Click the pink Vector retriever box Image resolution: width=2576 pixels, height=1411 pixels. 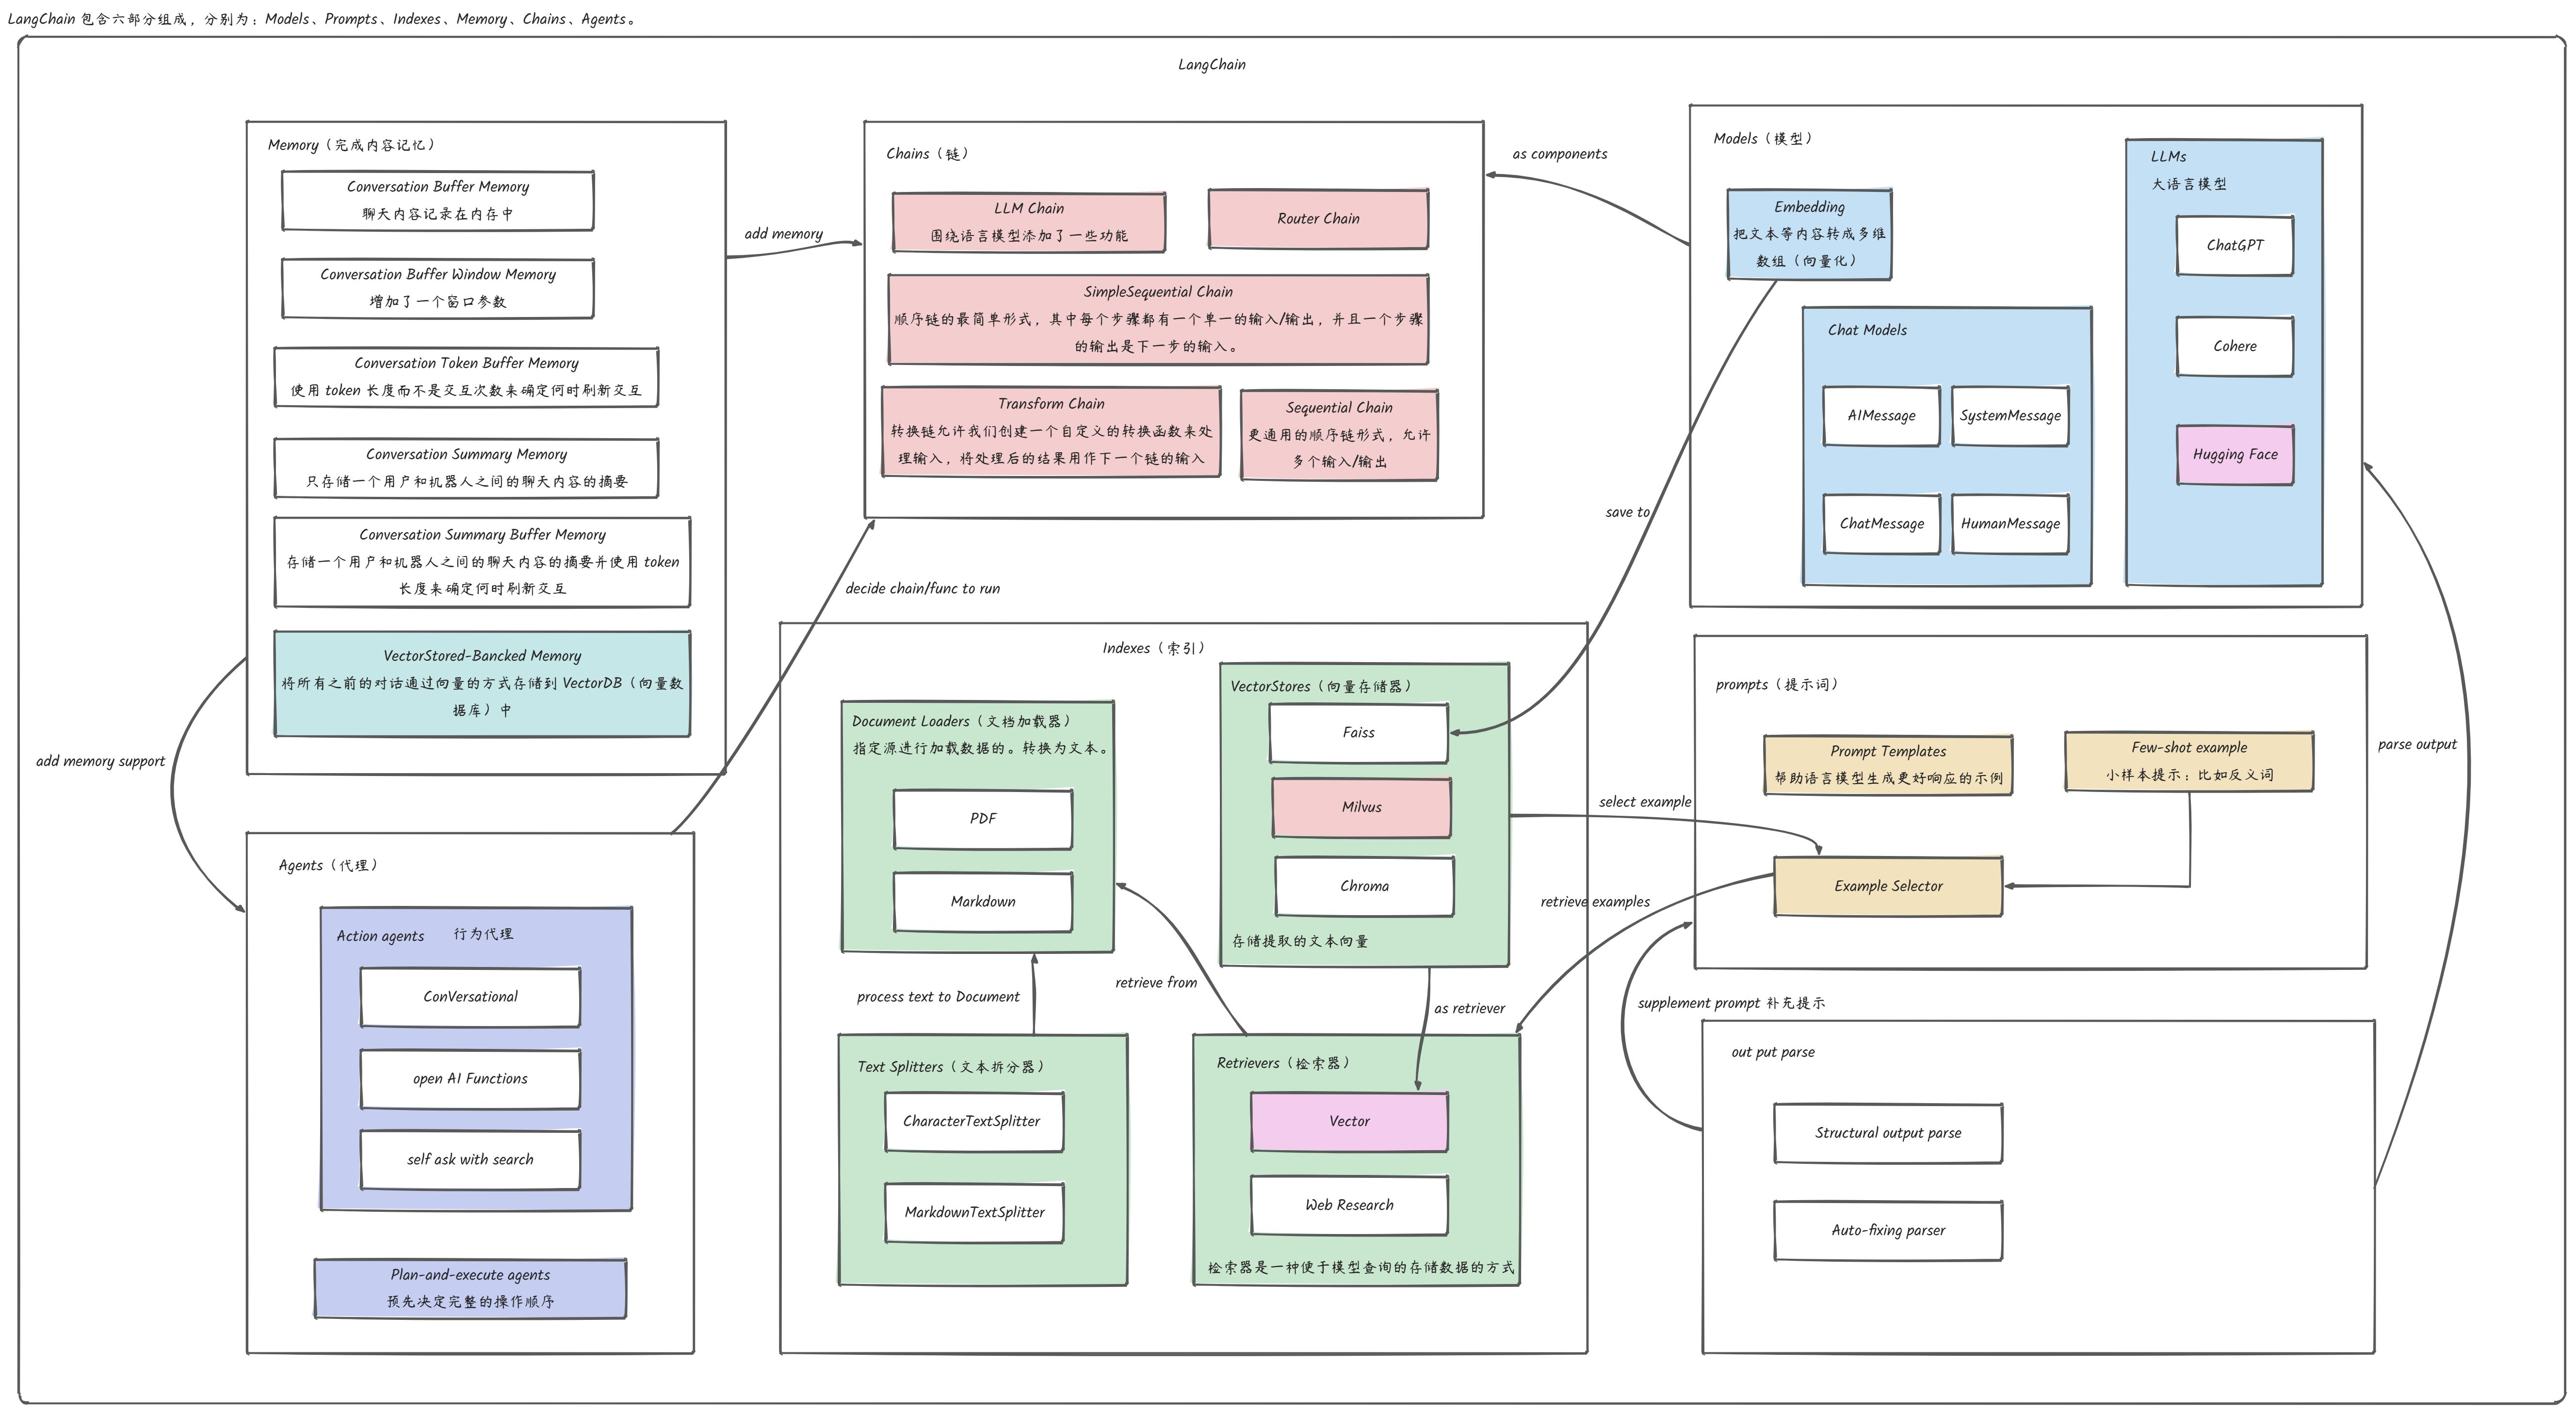tap(1348, 1121)
